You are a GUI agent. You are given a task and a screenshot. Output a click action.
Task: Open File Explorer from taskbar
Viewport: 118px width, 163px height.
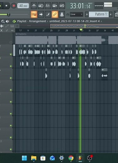click(x=33, y=158)
